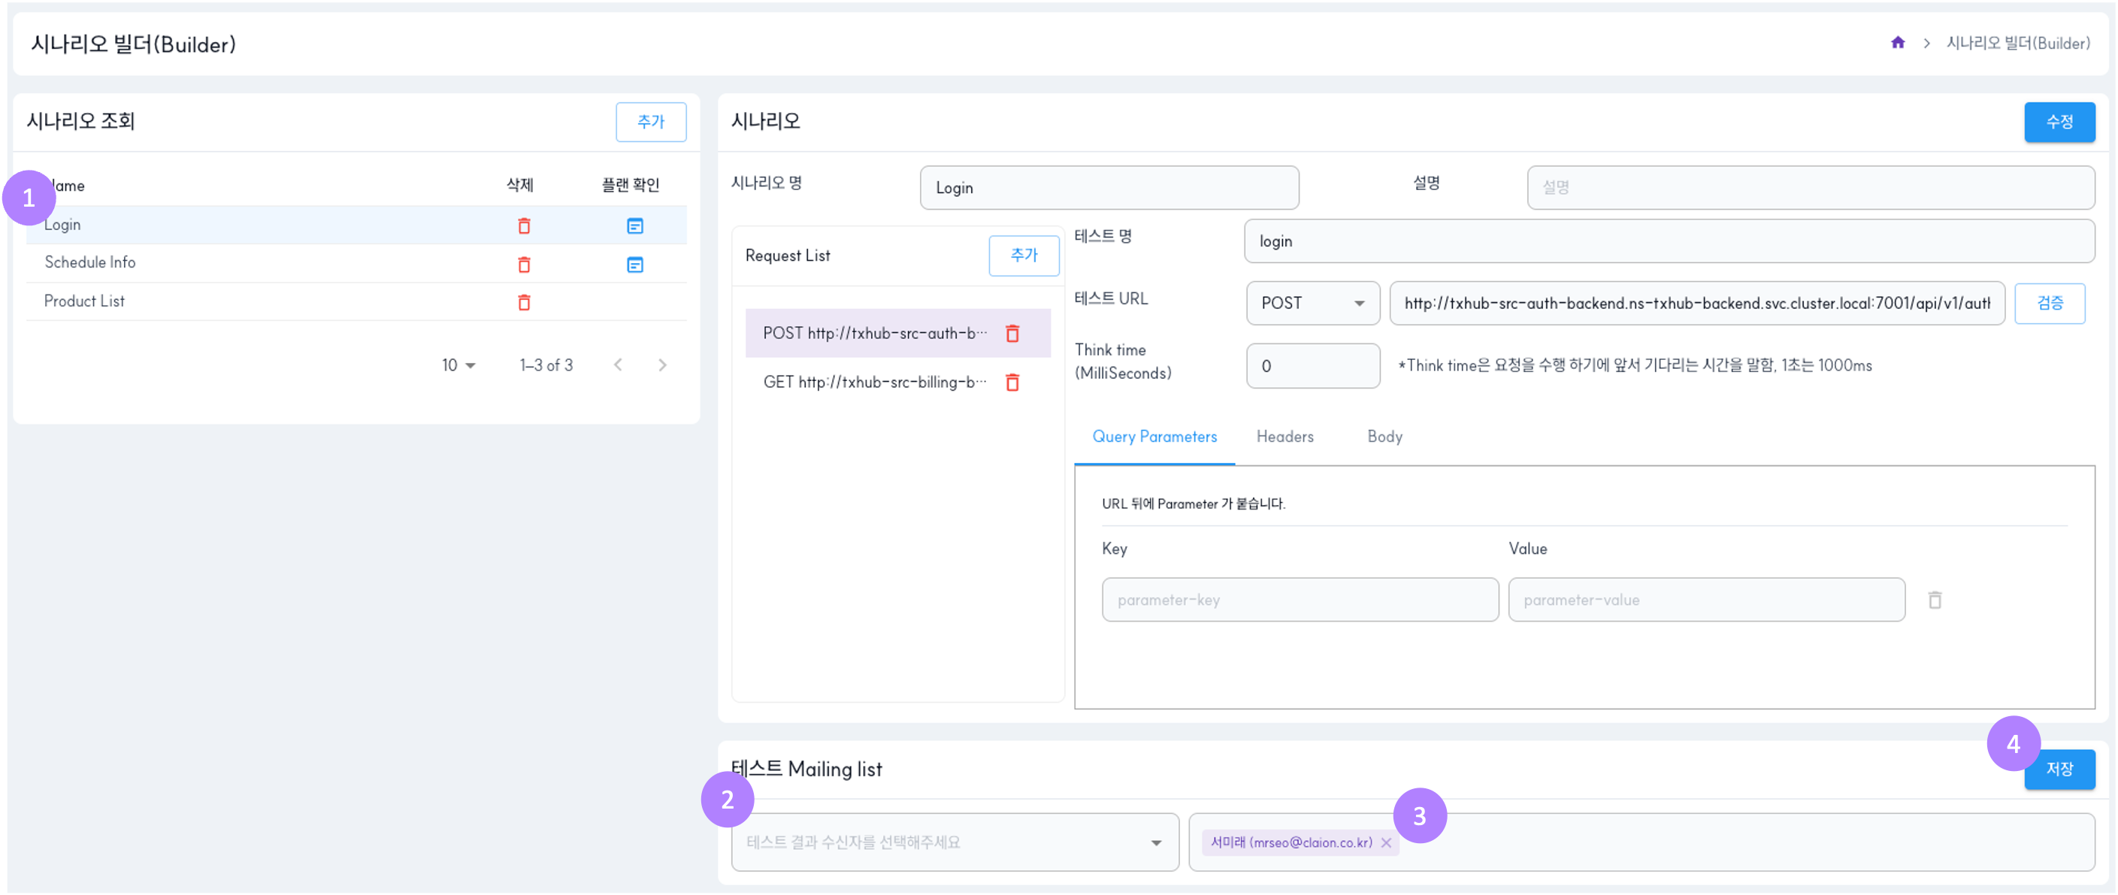Delete the Schedule Info scenario

click(524, 264)
